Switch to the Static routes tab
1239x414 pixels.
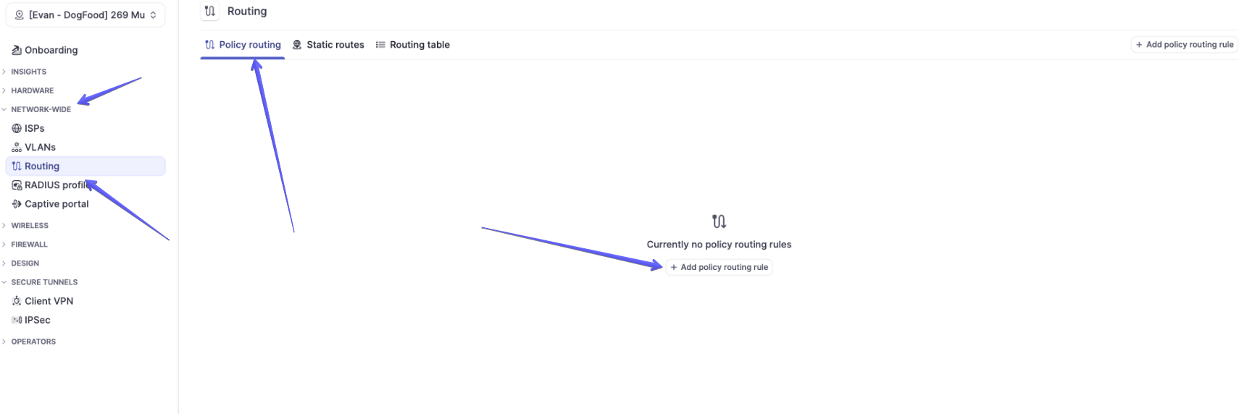(328, 45)
